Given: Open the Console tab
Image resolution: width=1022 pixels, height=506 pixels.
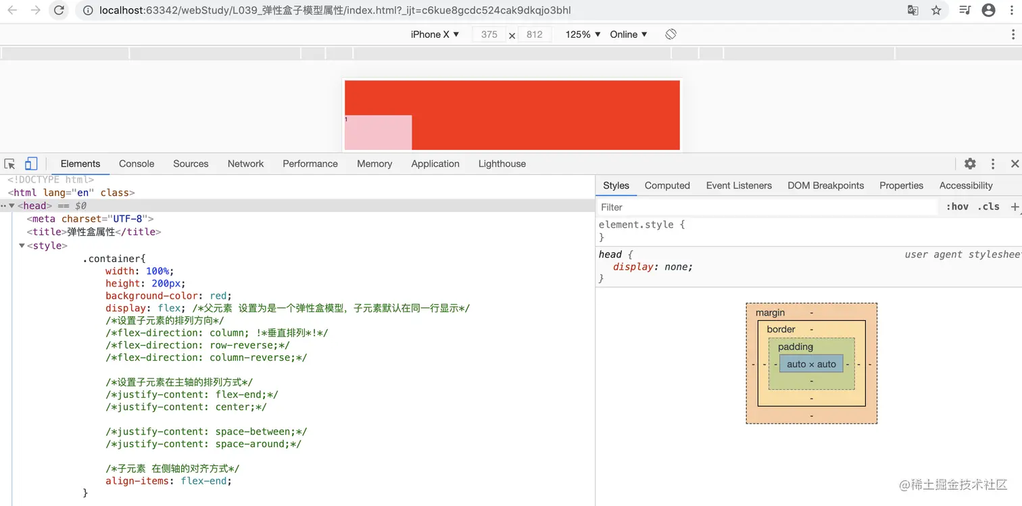Looking at the screenshot, I should [137, 163].
